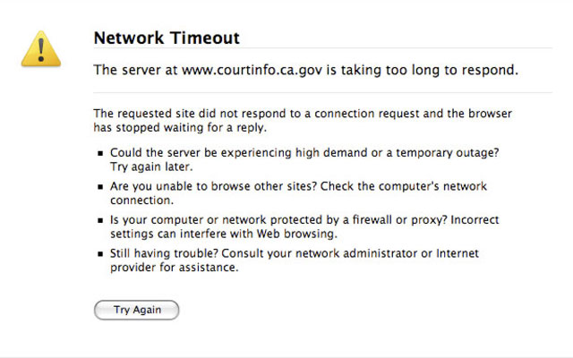This screenshot has height=358, width=573.
Task: Click the "Are you unable to browse" line
Action: coord(299,186)
